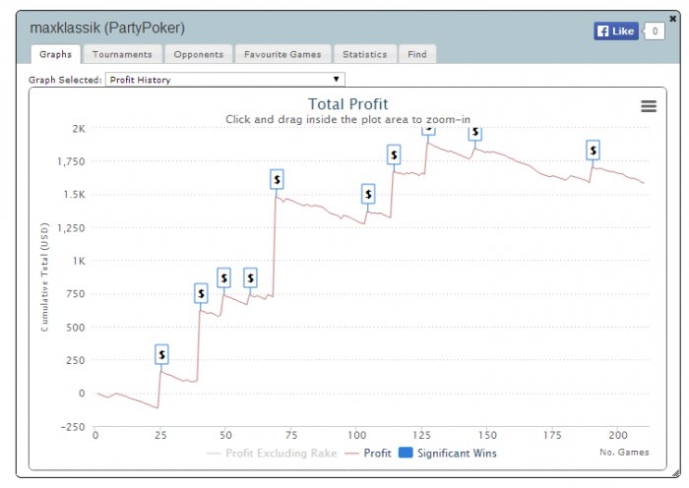Switch to the Graphs tab

pos(55,54)
